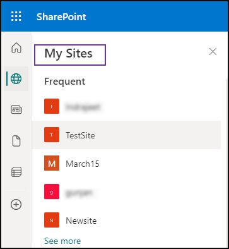Image resolution: width=229 pixels, height=249 pixels.
Task: Click the Create plus icon
Action: click(x=16, y=204)
